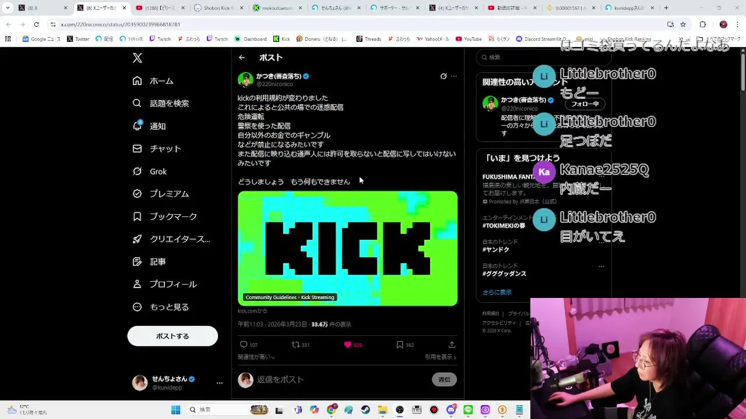The width and height of the screenshot is (746, 419).
Task: Open the #TOKIMEKIの春 trend
Action: pyautogui.click(x=504, y=226)
